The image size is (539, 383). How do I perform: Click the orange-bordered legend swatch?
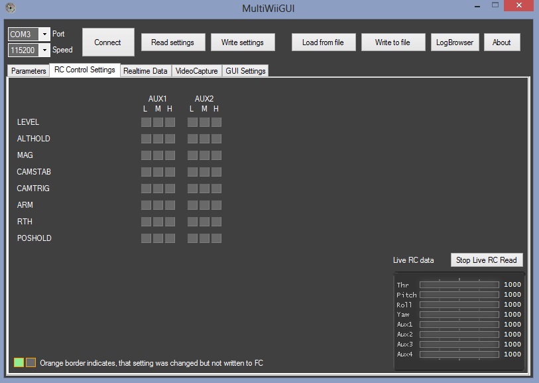30,362
